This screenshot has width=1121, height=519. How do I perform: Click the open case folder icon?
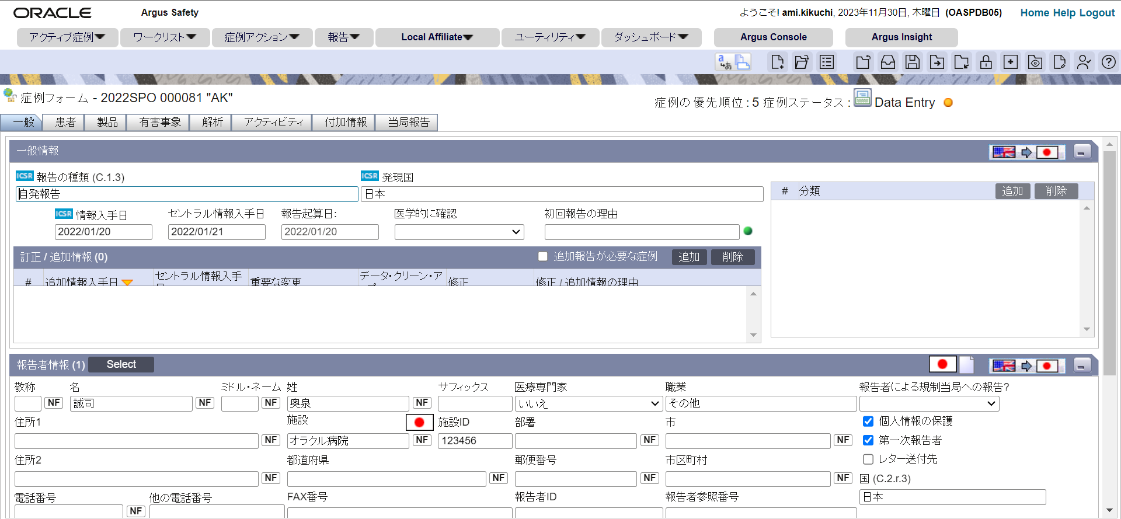[802, 62]
